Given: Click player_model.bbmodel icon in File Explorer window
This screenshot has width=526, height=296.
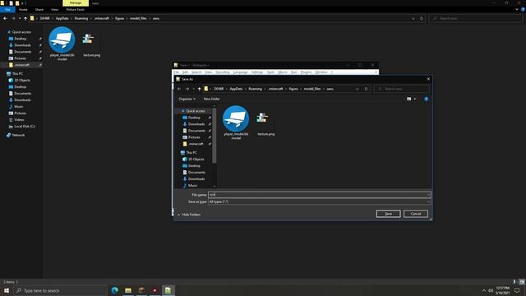Looking at the screenshot, I should (x=62, y=44).
